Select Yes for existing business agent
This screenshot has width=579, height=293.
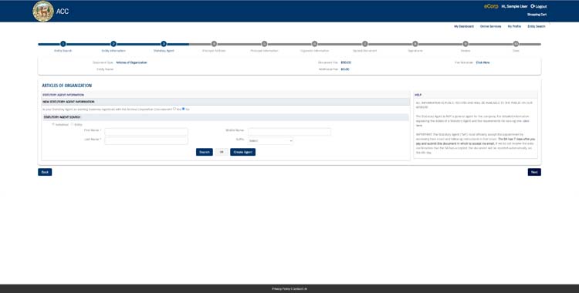(174, 109)
